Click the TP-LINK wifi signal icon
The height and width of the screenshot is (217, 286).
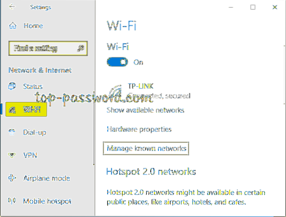tap(116, 90)
